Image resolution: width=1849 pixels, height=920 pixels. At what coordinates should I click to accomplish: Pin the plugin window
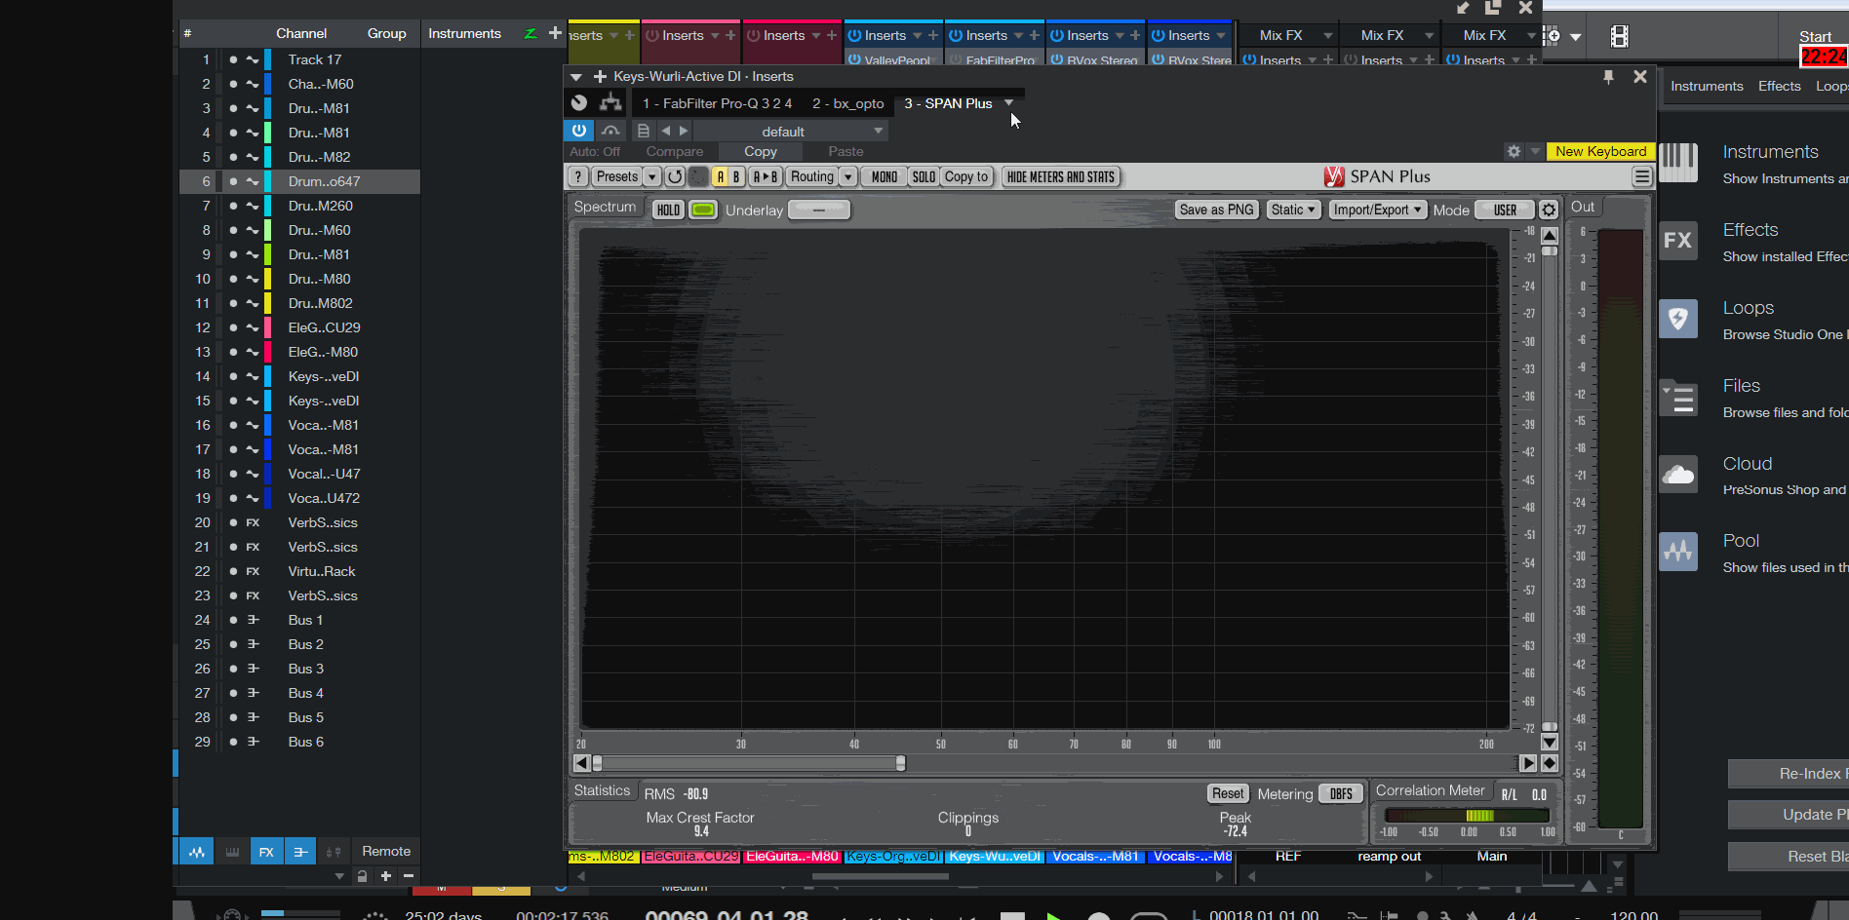[1608, 77]
